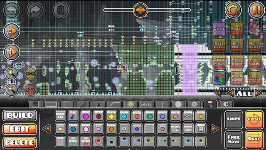
Task: Go to the next editor layer arrow
Action: pyautogui.click(x=259, y=93)
